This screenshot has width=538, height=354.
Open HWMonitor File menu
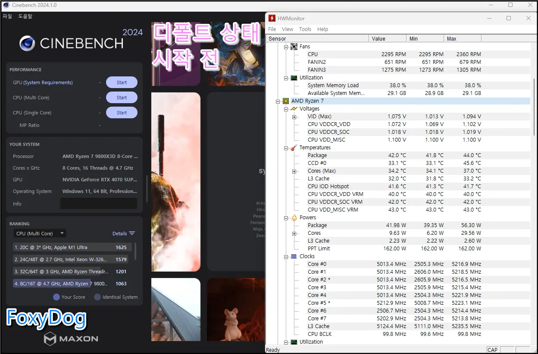tap(272, 29)
